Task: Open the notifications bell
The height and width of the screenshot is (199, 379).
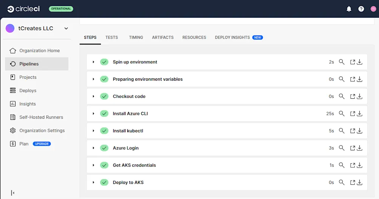Action: (349, 9)
